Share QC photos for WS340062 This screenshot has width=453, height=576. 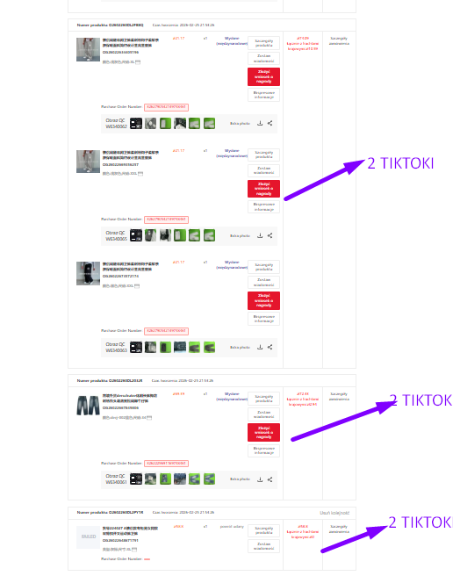click(270, 124)
